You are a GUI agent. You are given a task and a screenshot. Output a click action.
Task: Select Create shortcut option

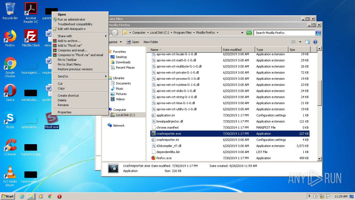pos(80,96)
